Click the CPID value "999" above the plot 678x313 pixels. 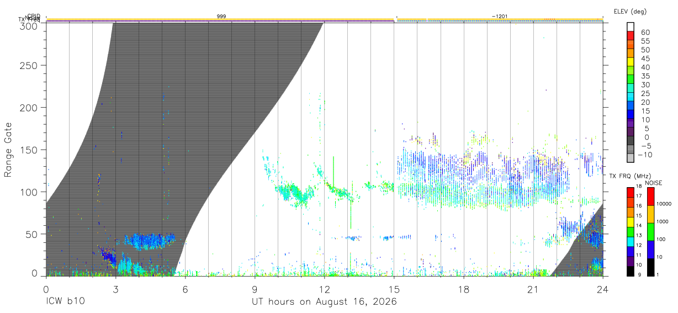(x=221, y=17)
